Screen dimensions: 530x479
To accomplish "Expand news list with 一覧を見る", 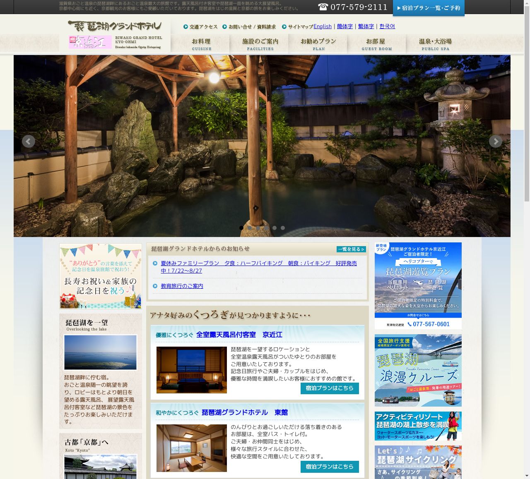I will 351,249.
